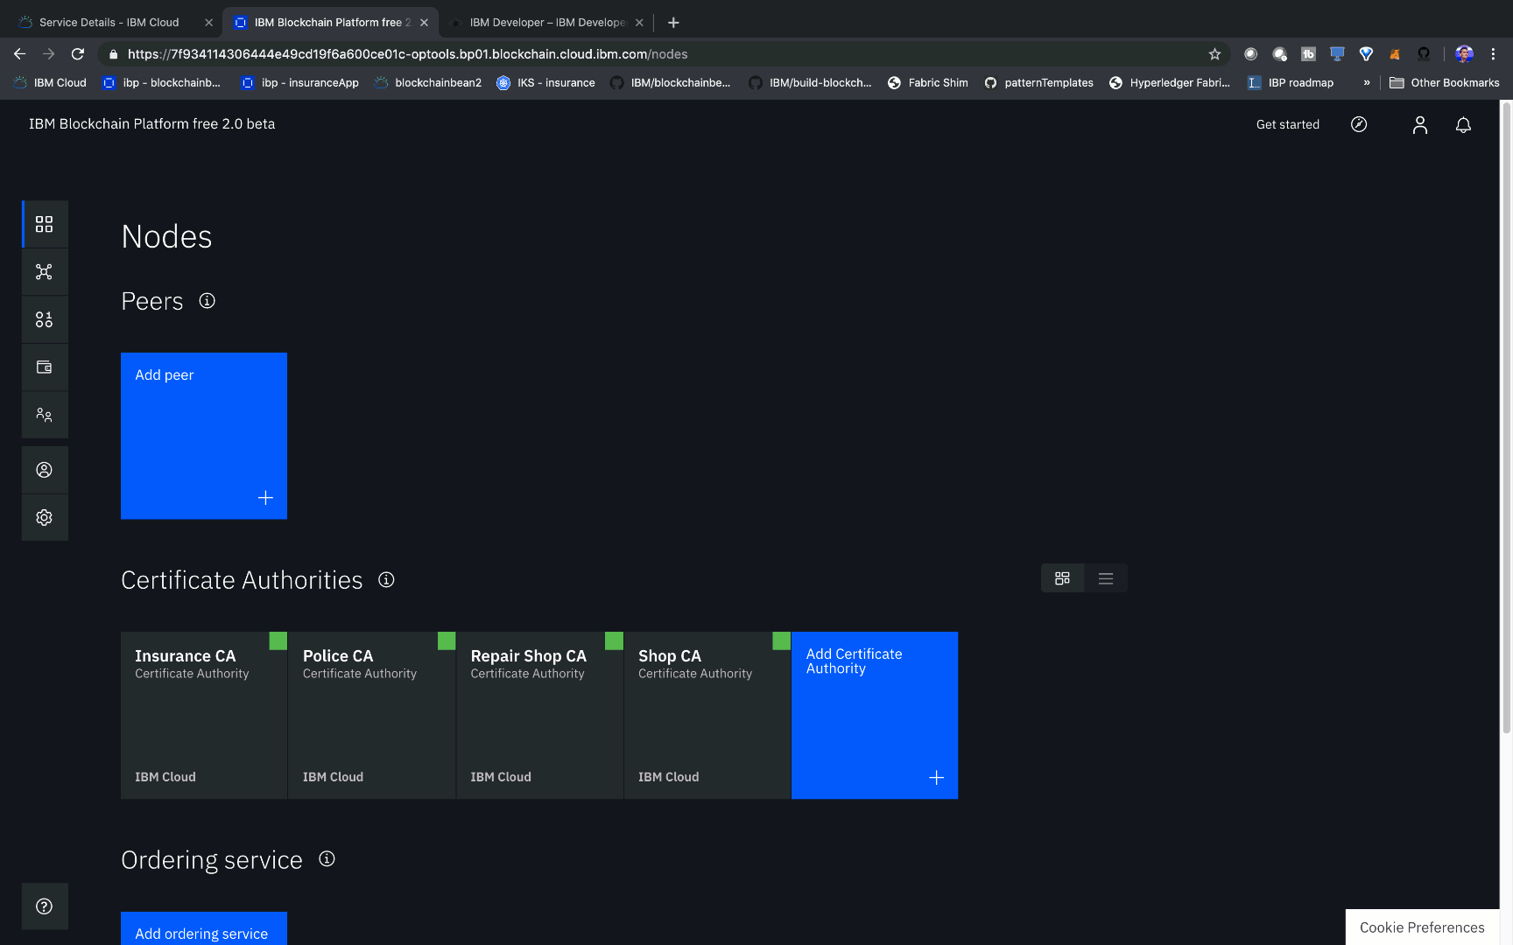Click the Chrome profile avatar icon

click(x=1464, y=54)
